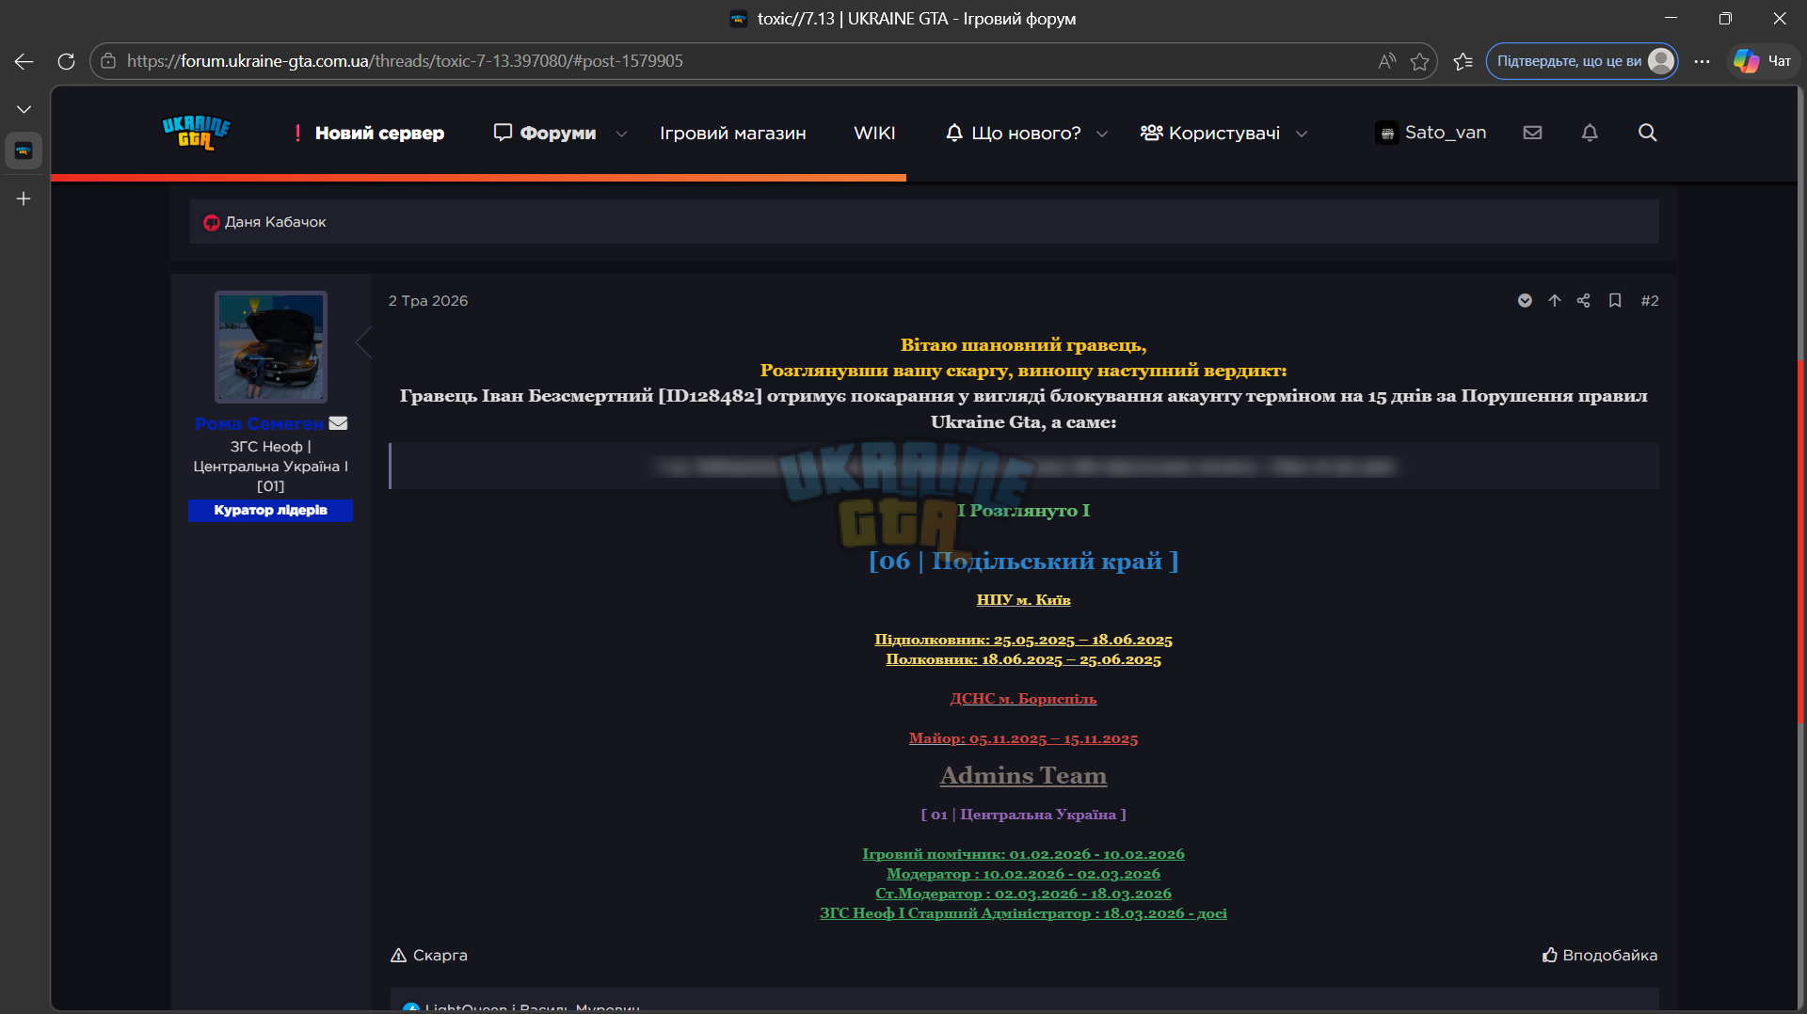Open forum private messages inbox
Screen dimensions: 1807x1014
point(1532,133)
